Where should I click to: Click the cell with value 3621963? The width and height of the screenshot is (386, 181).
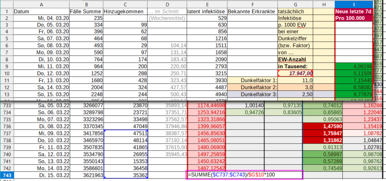pyautogui.click(x=86, y=175)
